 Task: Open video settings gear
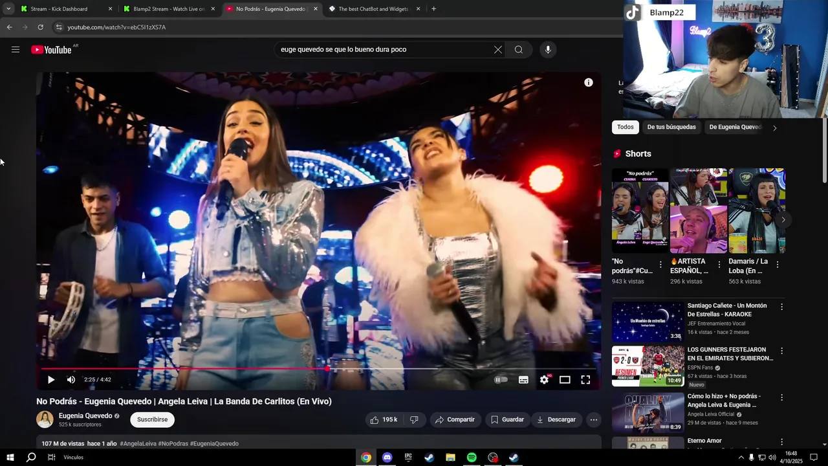[x=544, y=380]
